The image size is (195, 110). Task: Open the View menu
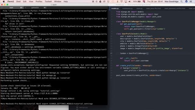coord(31,2)
